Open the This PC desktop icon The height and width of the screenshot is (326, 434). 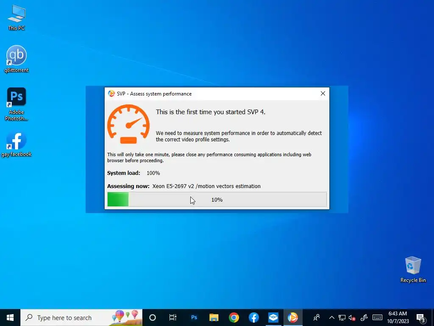[x=17, y=18]
